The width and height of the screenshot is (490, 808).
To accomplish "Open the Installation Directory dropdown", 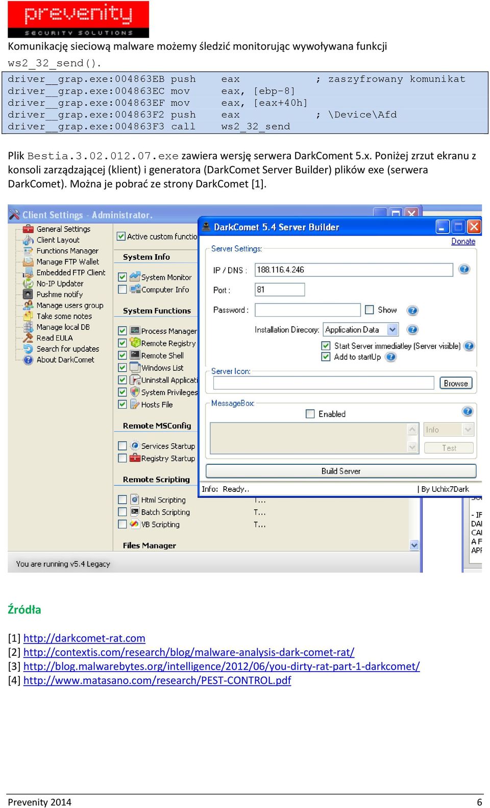I will coord(392,330).
